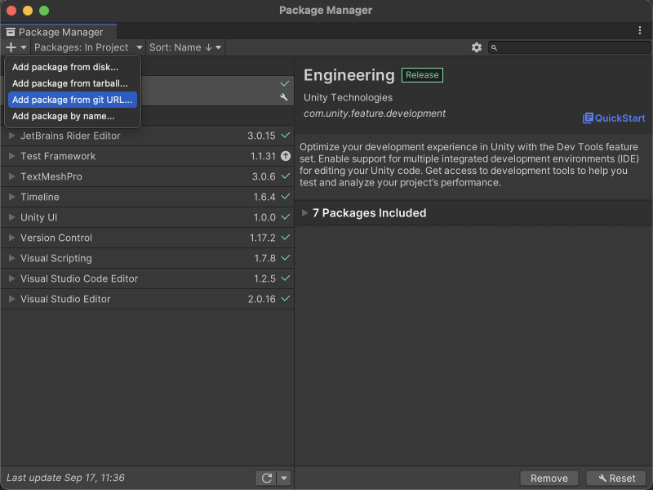Open the QuickStart link
This screenshot has height=490, width=653.
[614, 118]
